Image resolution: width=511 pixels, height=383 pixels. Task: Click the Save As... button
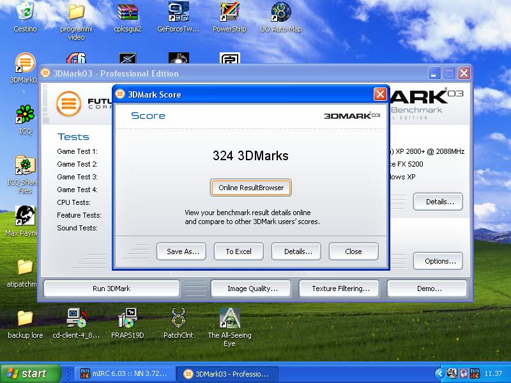pos(181,252)
